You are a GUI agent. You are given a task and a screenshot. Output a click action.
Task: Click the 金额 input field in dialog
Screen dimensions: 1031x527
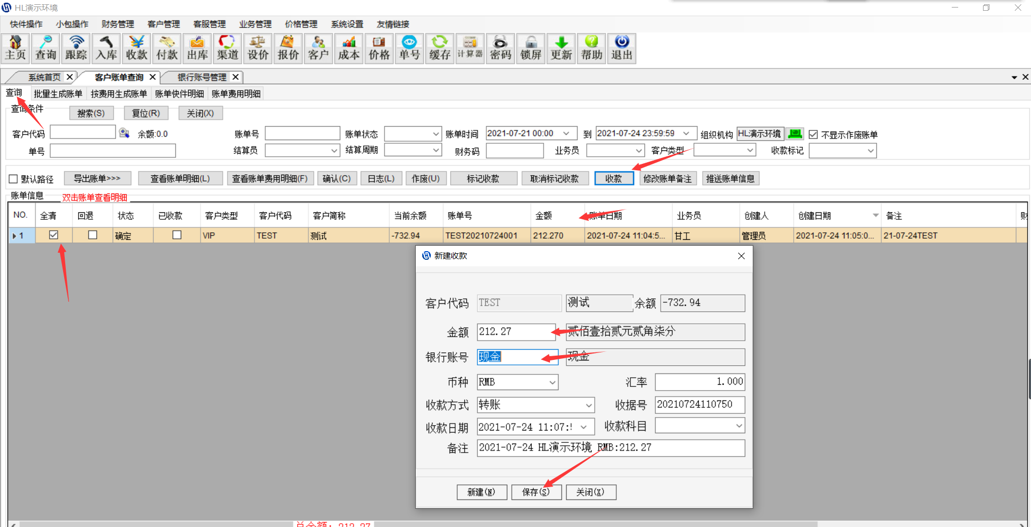click(x=515, y=332)
